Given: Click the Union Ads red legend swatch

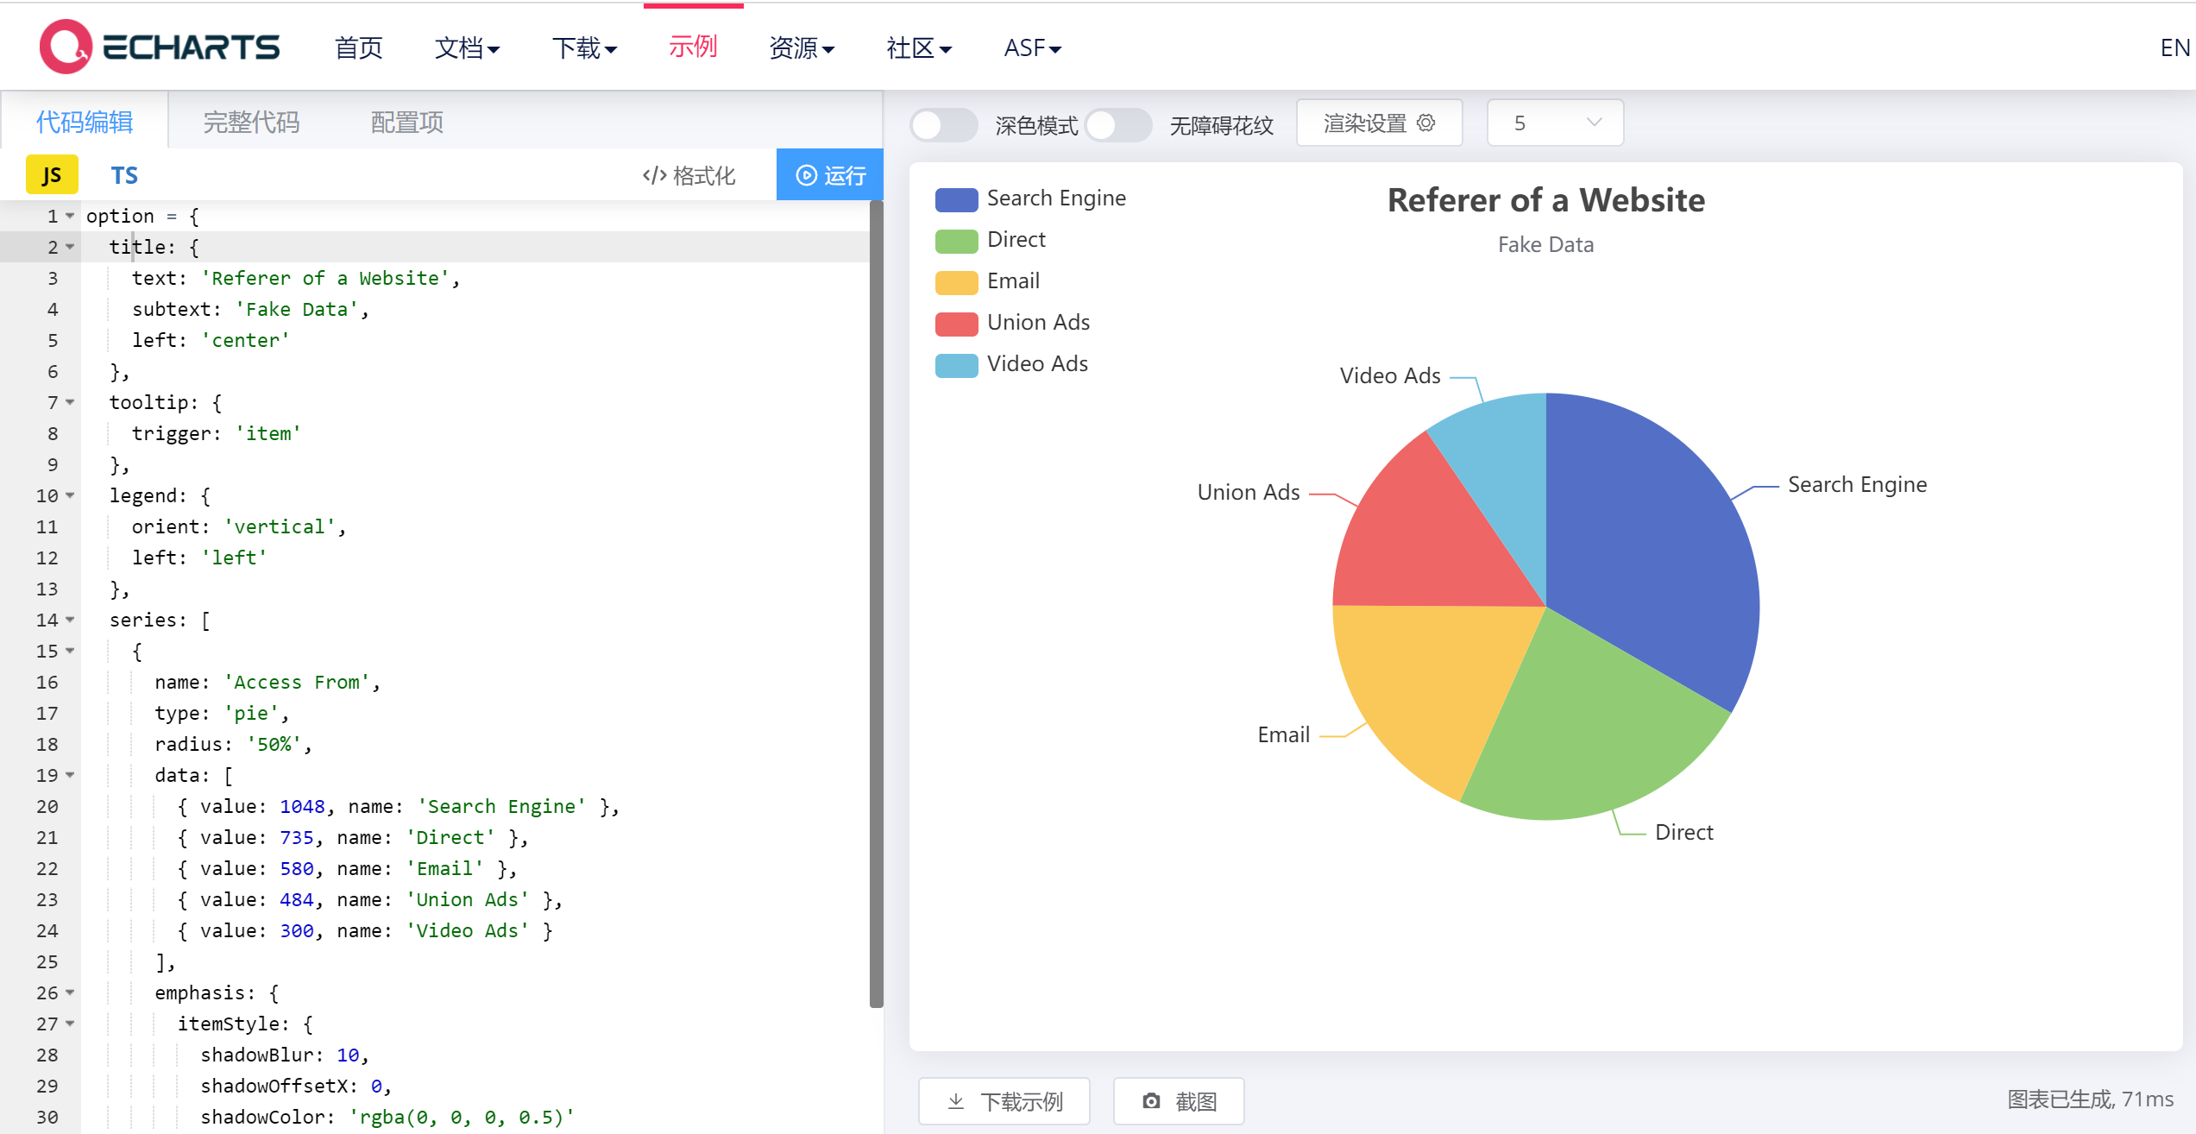Looking at the screenshot, I should coord(956,324).
